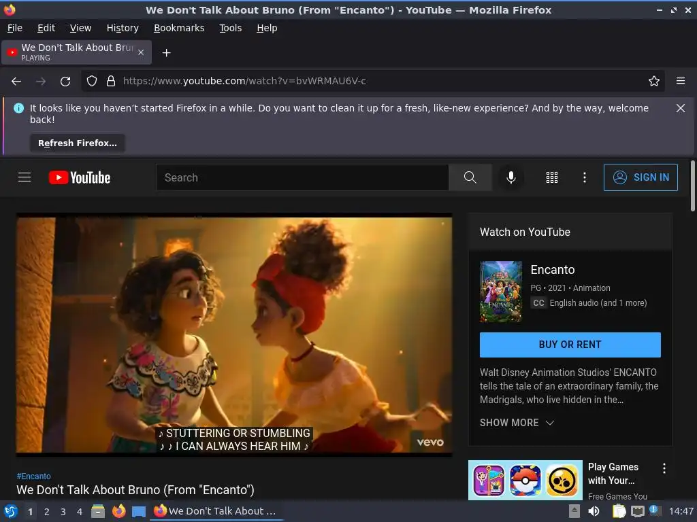
Task: Open the volume control in system tray
Action: [594, 511]
